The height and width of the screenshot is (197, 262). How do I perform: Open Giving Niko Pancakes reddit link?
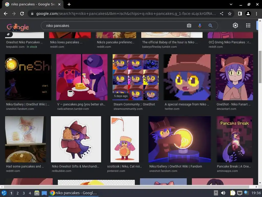pos(230,42)
